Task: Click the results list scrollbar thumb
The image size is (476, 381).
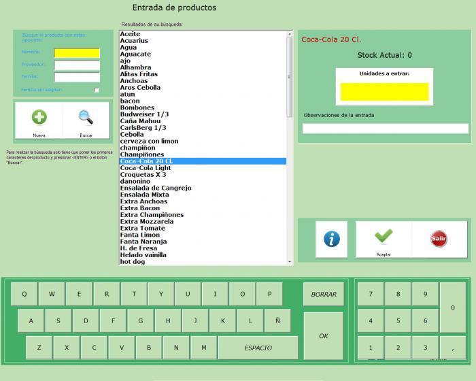Action: coord(290,77)
